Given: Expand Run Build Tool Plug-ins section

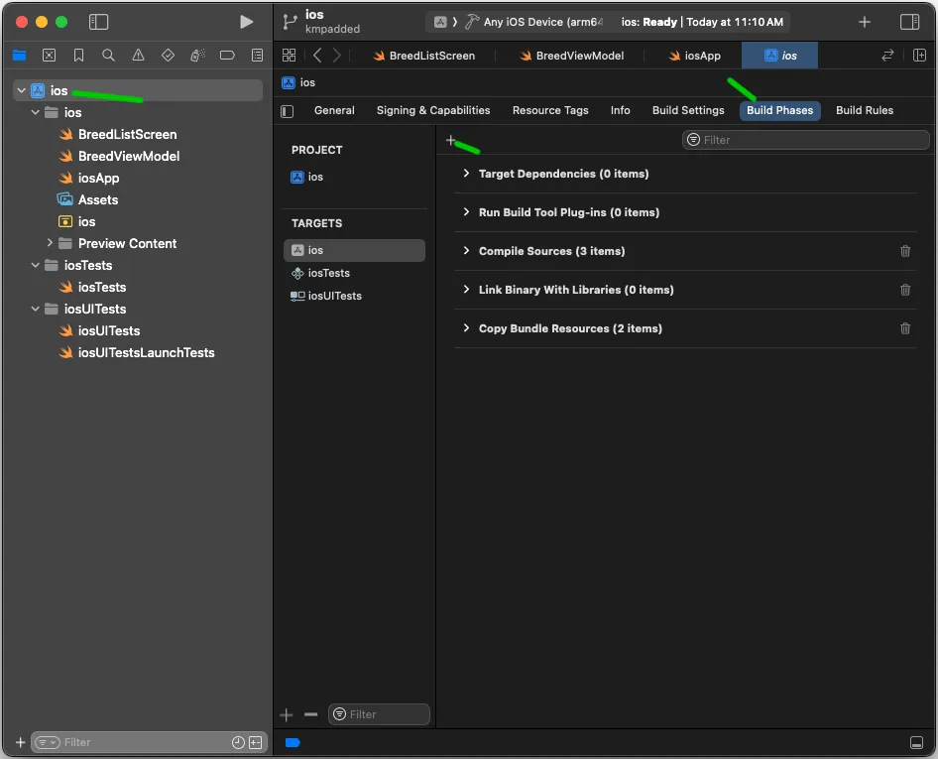Looking at the screenshot, I should 466,212.
